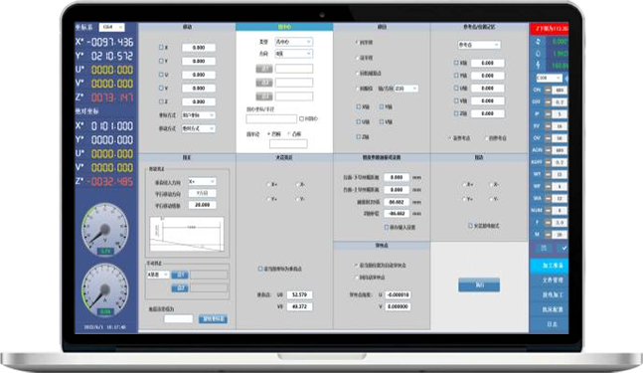The image size is (643, 373).
Task: Click the upper speed gauge dial
Action: click(105, 229)
